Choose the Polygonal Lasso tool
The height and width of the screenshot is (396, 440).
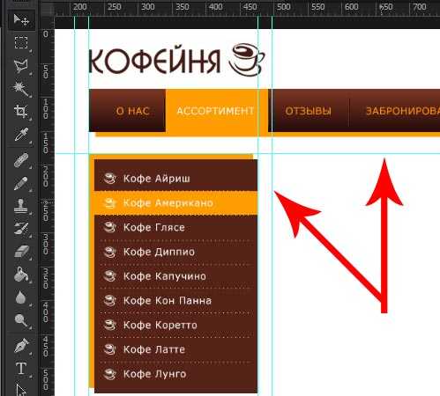[21, 66]
